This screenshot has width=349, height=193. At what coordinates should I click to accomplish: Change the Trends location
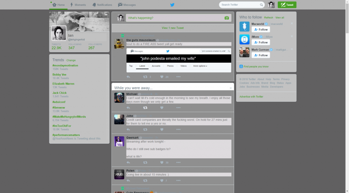coord(71,60)
